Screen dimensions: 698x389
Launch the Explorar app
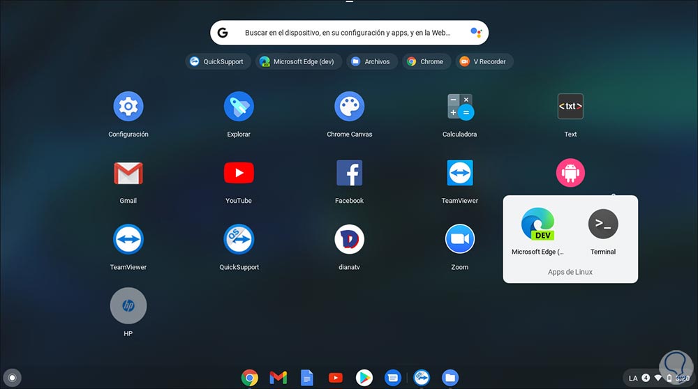[x=239, y=106]
